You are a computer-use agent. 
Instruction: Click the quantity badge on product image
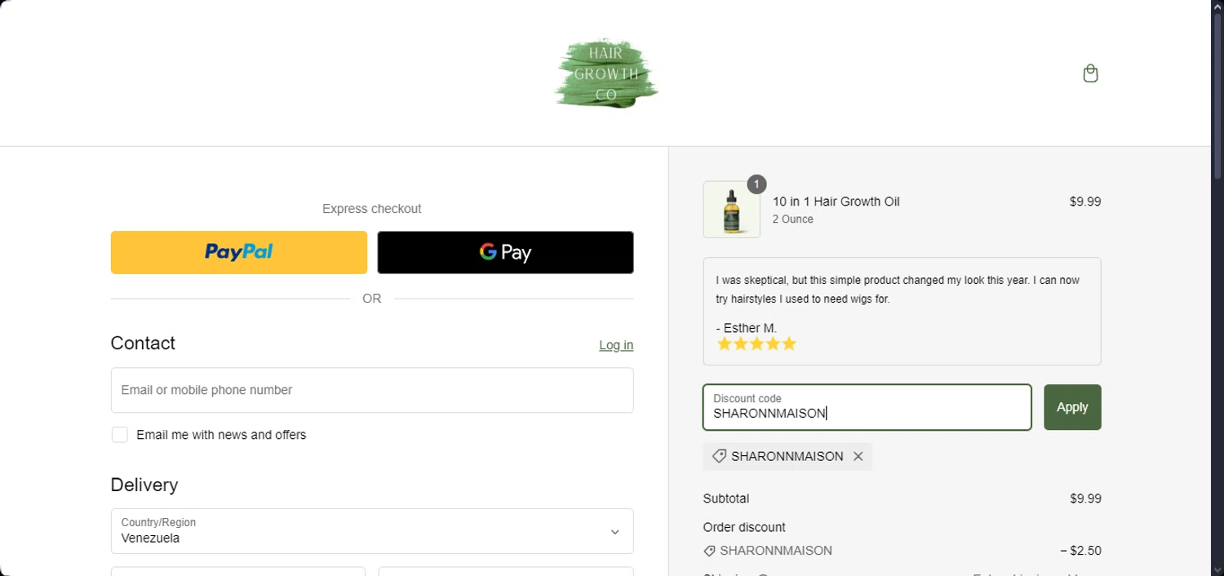coord(756,184)
